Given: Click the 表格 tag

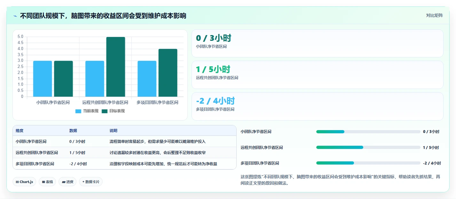Looking at the screenshot, I should click(47, 182).
